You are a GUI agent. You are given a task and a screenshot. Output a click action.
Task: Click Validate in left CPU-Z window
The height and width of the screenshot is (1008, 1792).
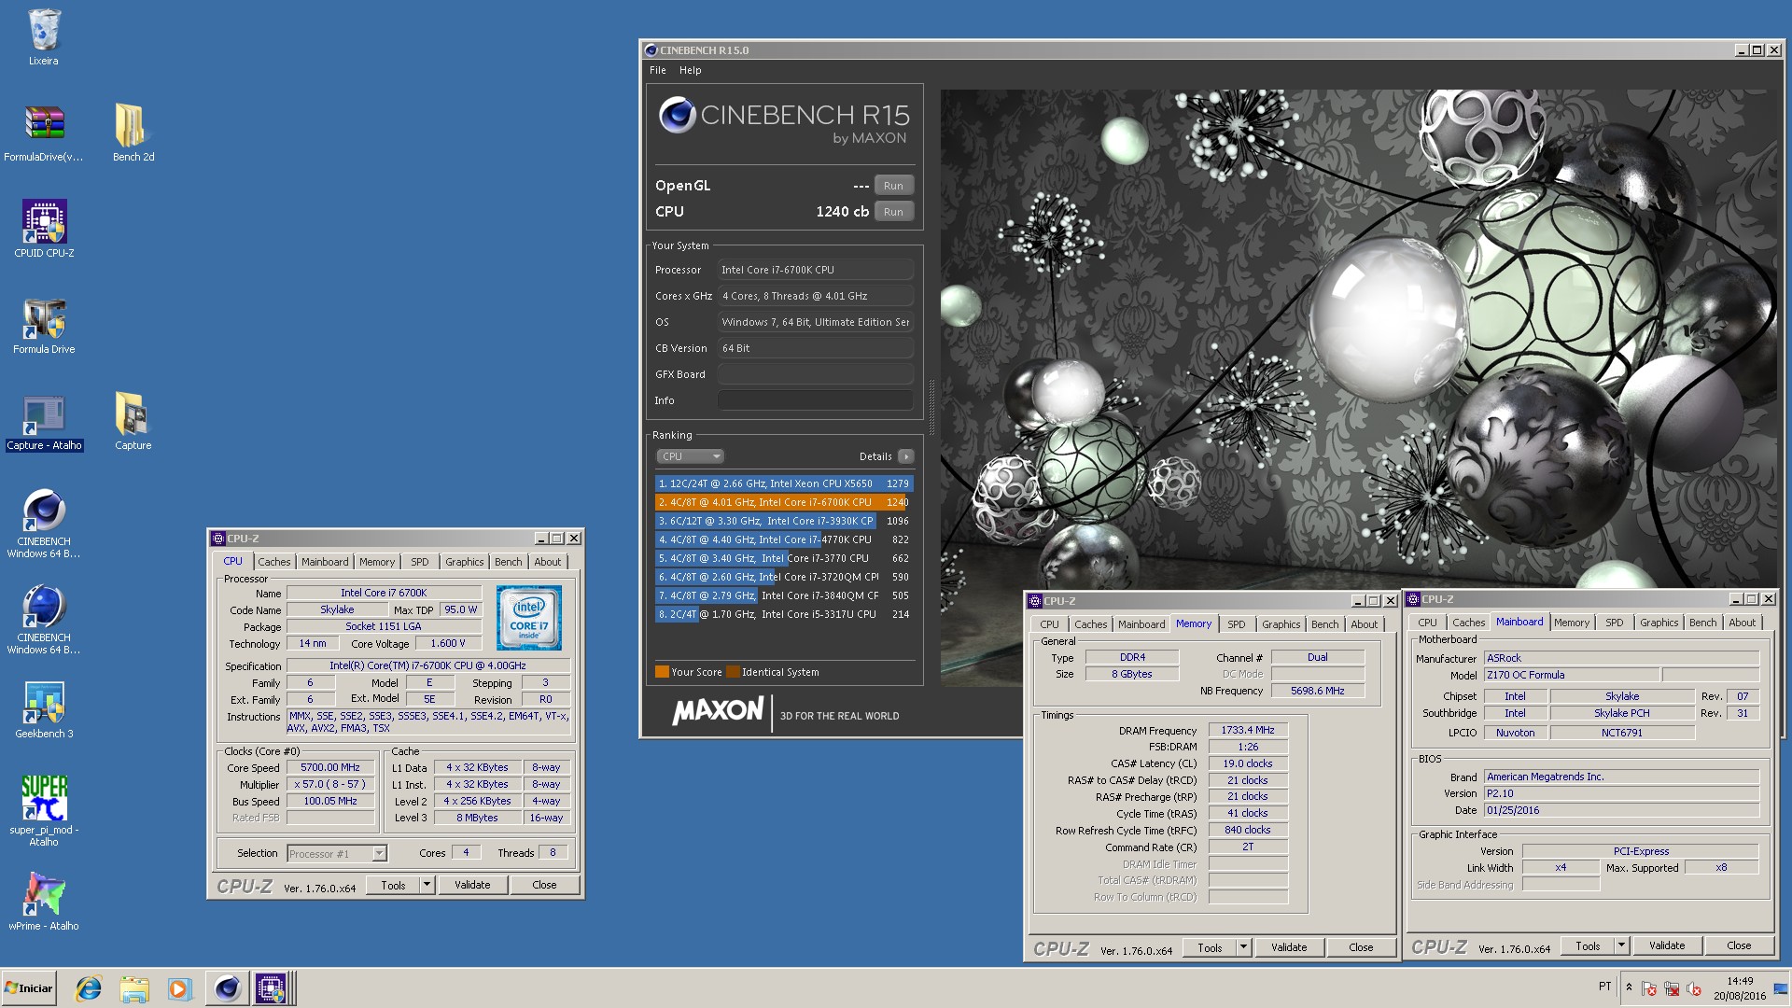(472, 885)
